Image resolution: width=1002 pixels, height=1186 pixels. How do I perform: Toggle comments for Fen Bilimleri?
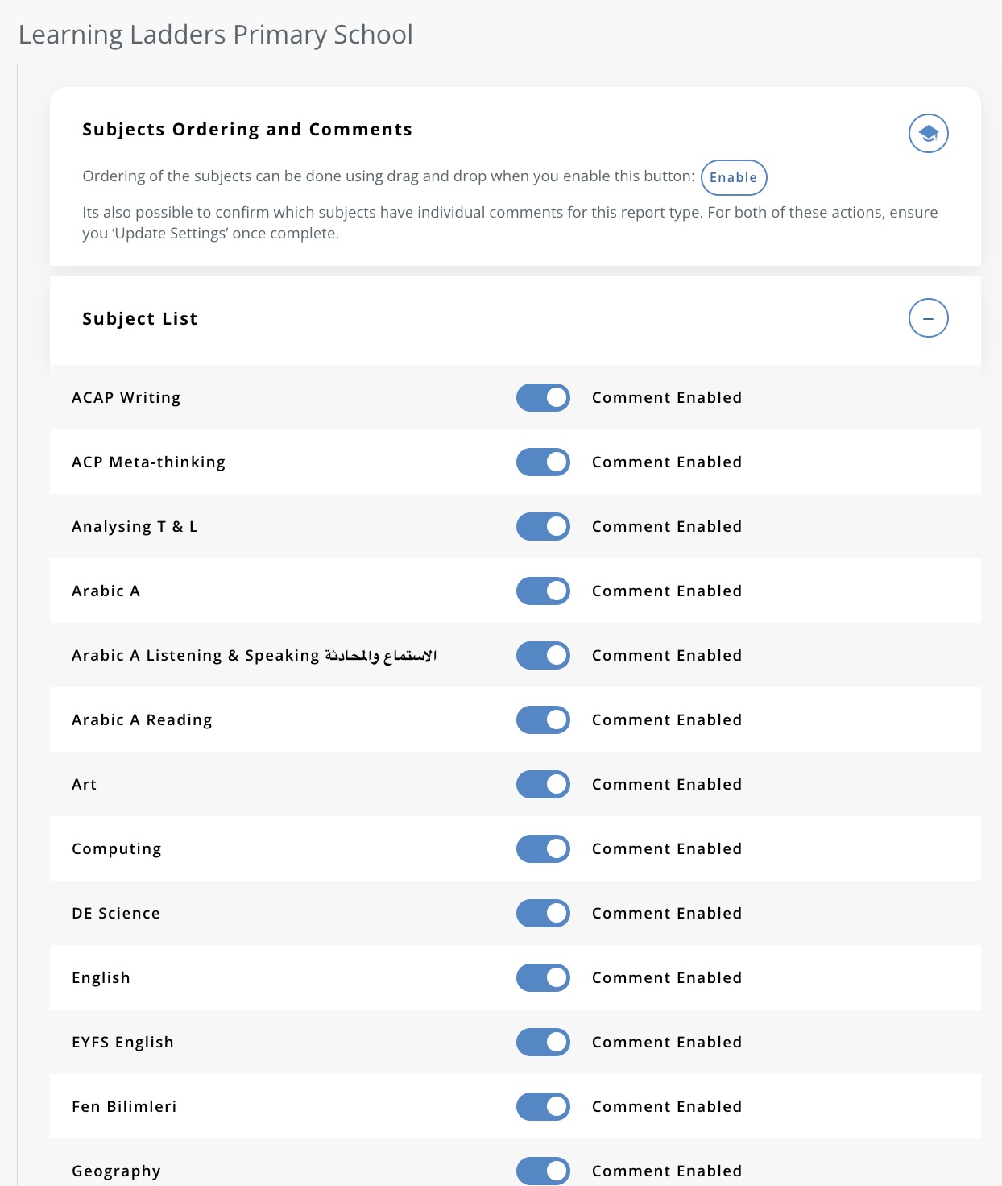point(543,1106)
